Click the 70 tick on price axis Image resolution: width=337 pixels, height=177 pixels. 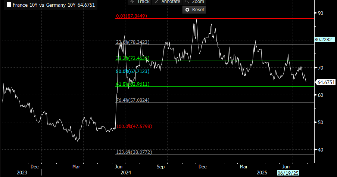pos(320,68)
